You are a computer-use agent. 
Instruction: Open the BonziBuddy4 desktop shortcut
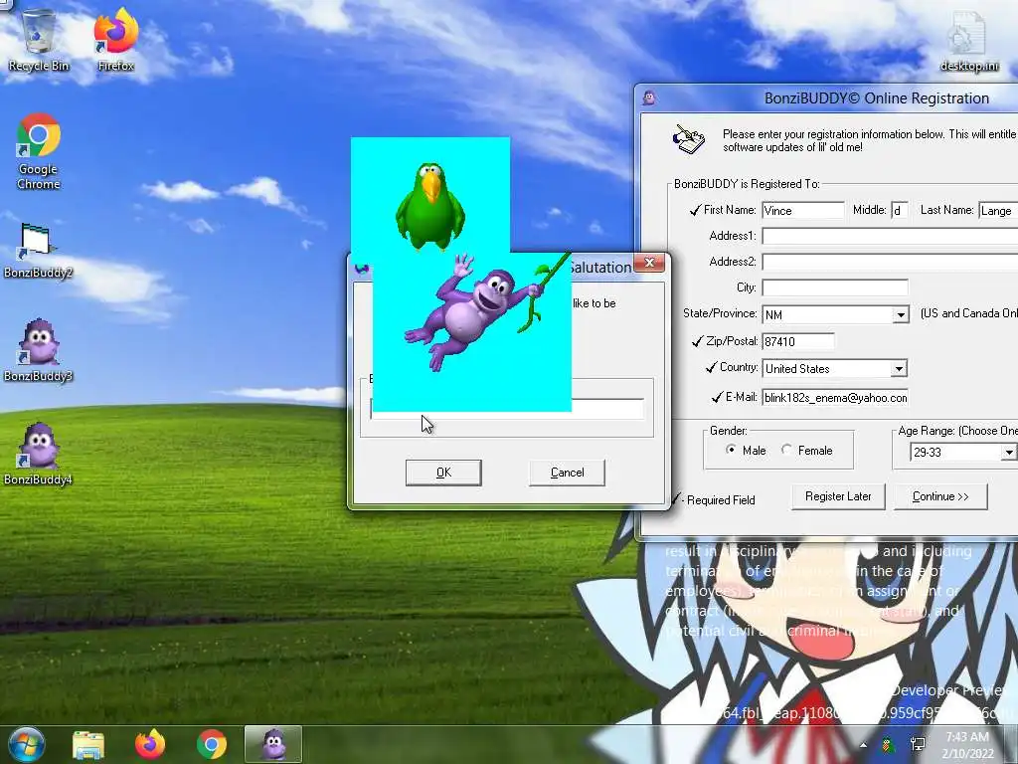click(39, 455)
